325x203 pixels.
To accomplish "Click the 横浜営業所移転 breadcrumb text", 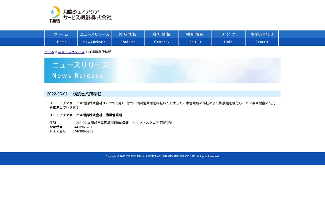I will [100, 52].
